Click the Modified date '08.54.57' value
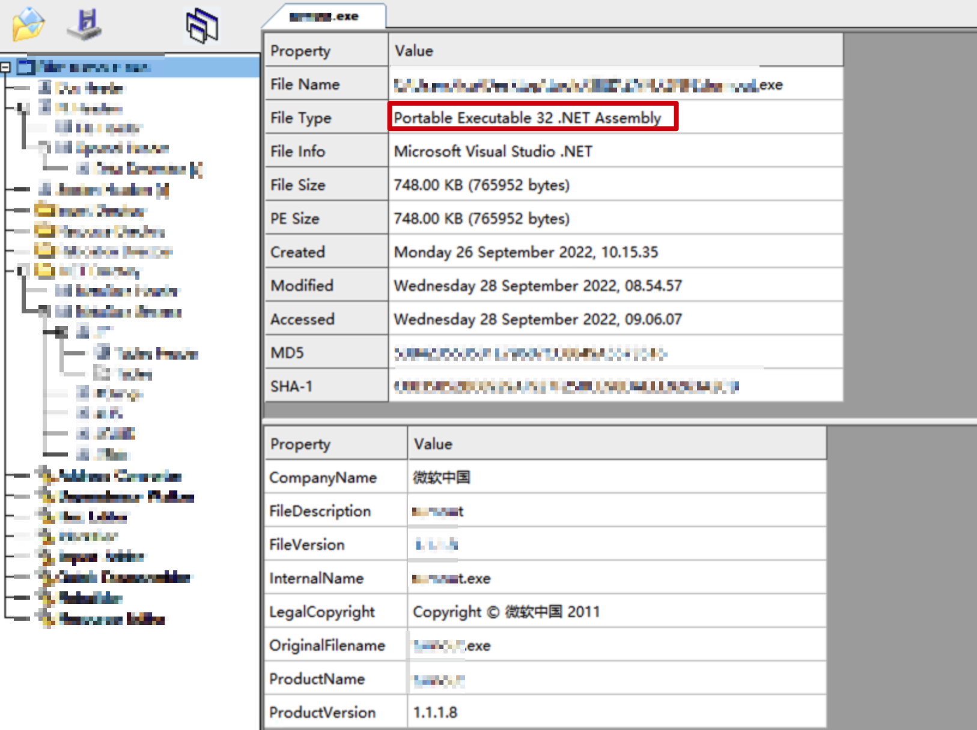This screenshot has width=977, height=730. [538, 286]
